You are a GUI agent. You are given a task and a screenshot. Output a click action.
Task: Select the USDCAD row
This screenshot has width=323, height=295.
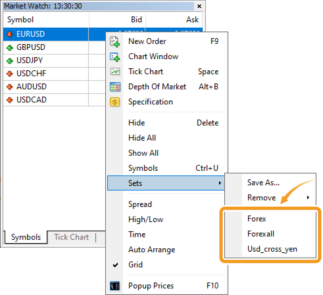click(x=54, y=100)
